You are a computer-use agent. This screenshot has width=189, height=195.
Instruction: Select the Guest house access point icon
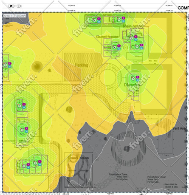click(x=114, y=47)
